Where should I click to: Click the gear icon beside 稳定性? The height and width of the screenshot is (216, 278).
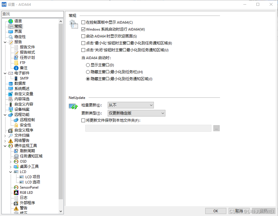coord(11,37)
